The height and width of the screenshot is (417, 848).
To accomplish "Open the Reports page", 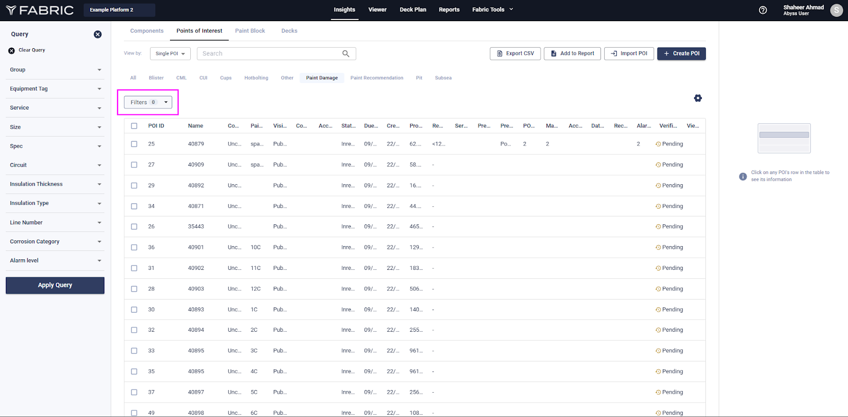I will pyautogui.click(x=449, y=10).
